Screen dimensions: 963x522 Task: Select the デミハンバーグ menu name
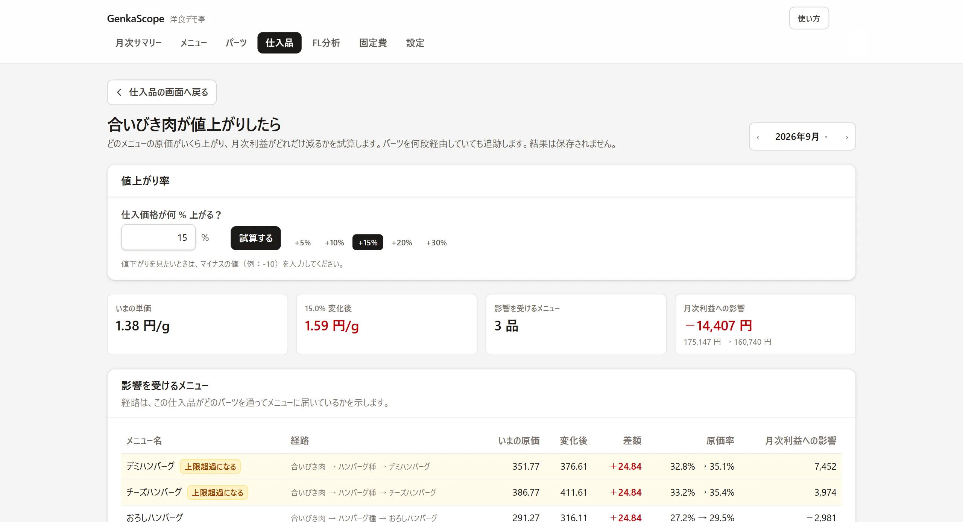point(150,466)
